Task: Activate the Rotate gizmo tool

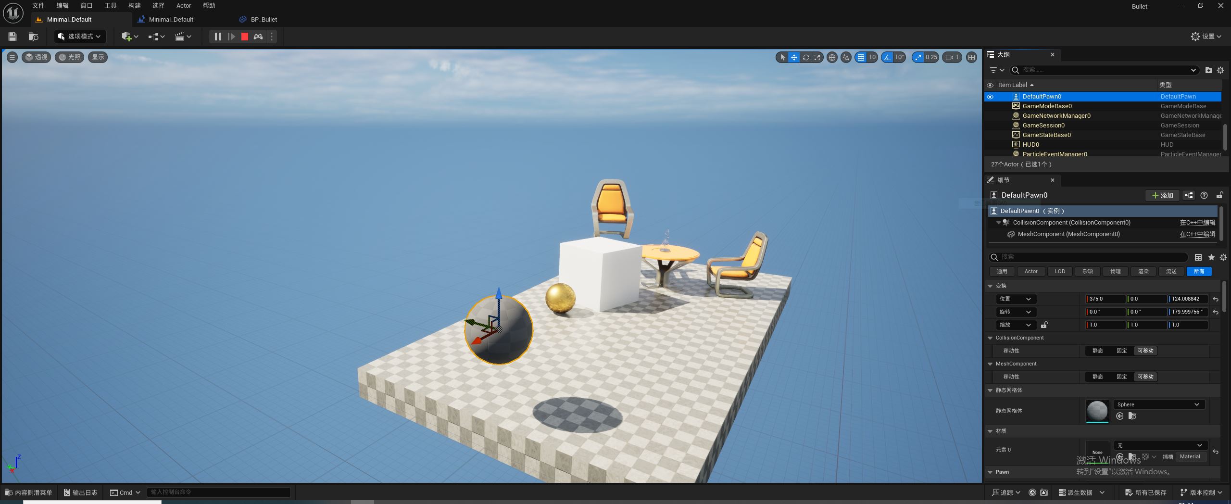Action: (x=805, y=57)
